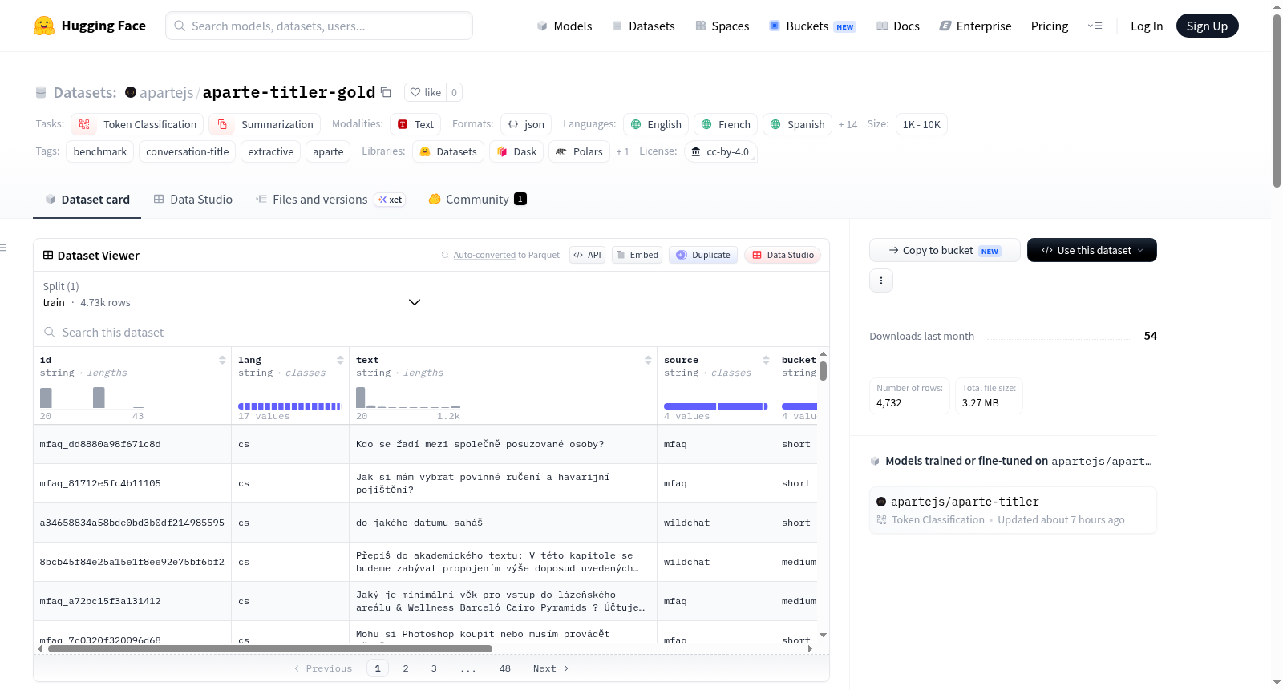The image size is (1283, 690).
Task: Open the Community tab
Action: (x=478, y=199)
